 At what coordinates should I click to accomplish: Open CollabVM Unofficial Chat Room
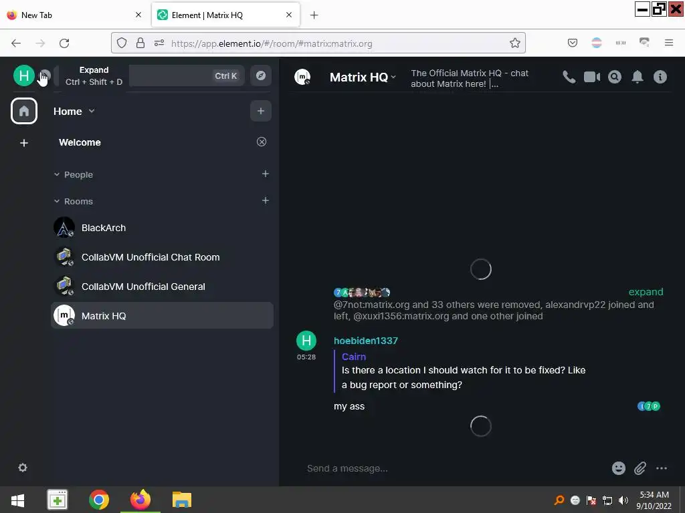(162, 257)
